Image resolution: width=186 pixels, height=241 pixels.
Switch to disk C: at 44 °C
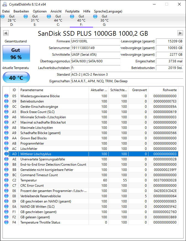58,20
